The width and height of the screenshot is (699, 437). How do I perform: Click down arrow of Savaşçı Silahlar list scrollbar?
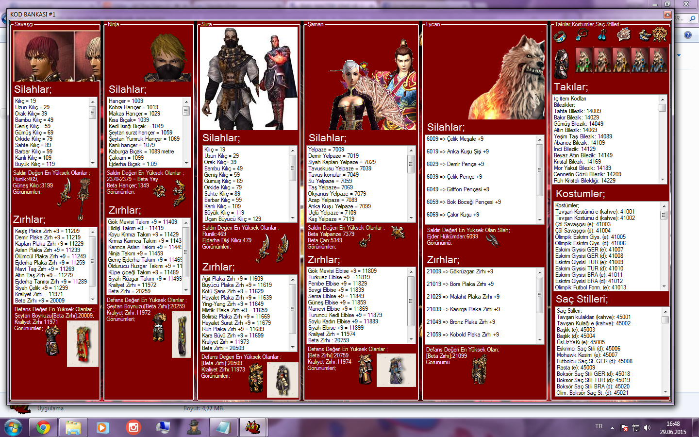pos(92,163)
